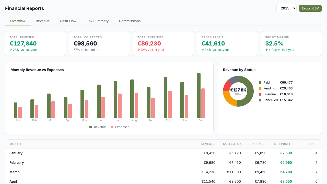327x184 pixels.
Task: Select the Total Collected €98,560 card
Action: click(99, 43)
